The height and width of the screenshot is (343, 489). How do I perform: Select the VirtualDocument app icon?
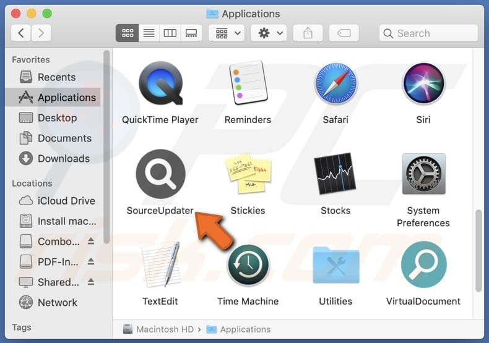tap(423, 265)
